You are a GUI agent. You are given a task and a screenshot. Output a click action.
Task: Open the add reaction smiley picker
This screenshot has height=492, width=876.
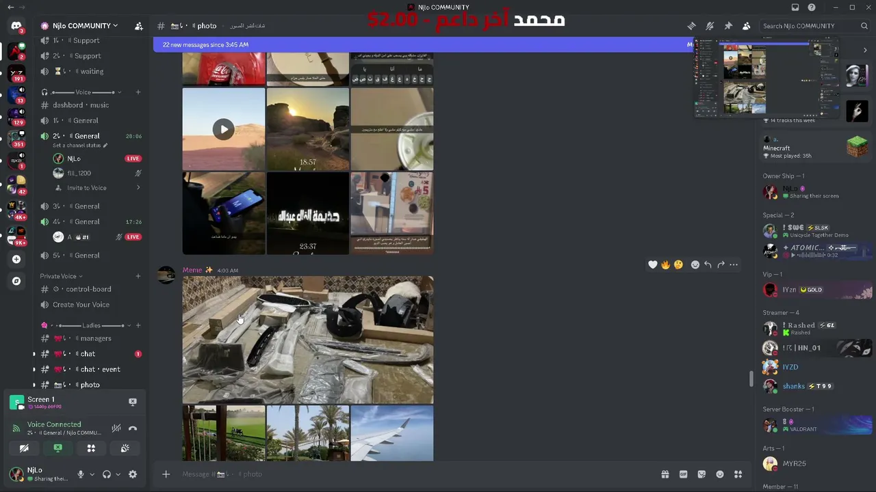[695, 264]
